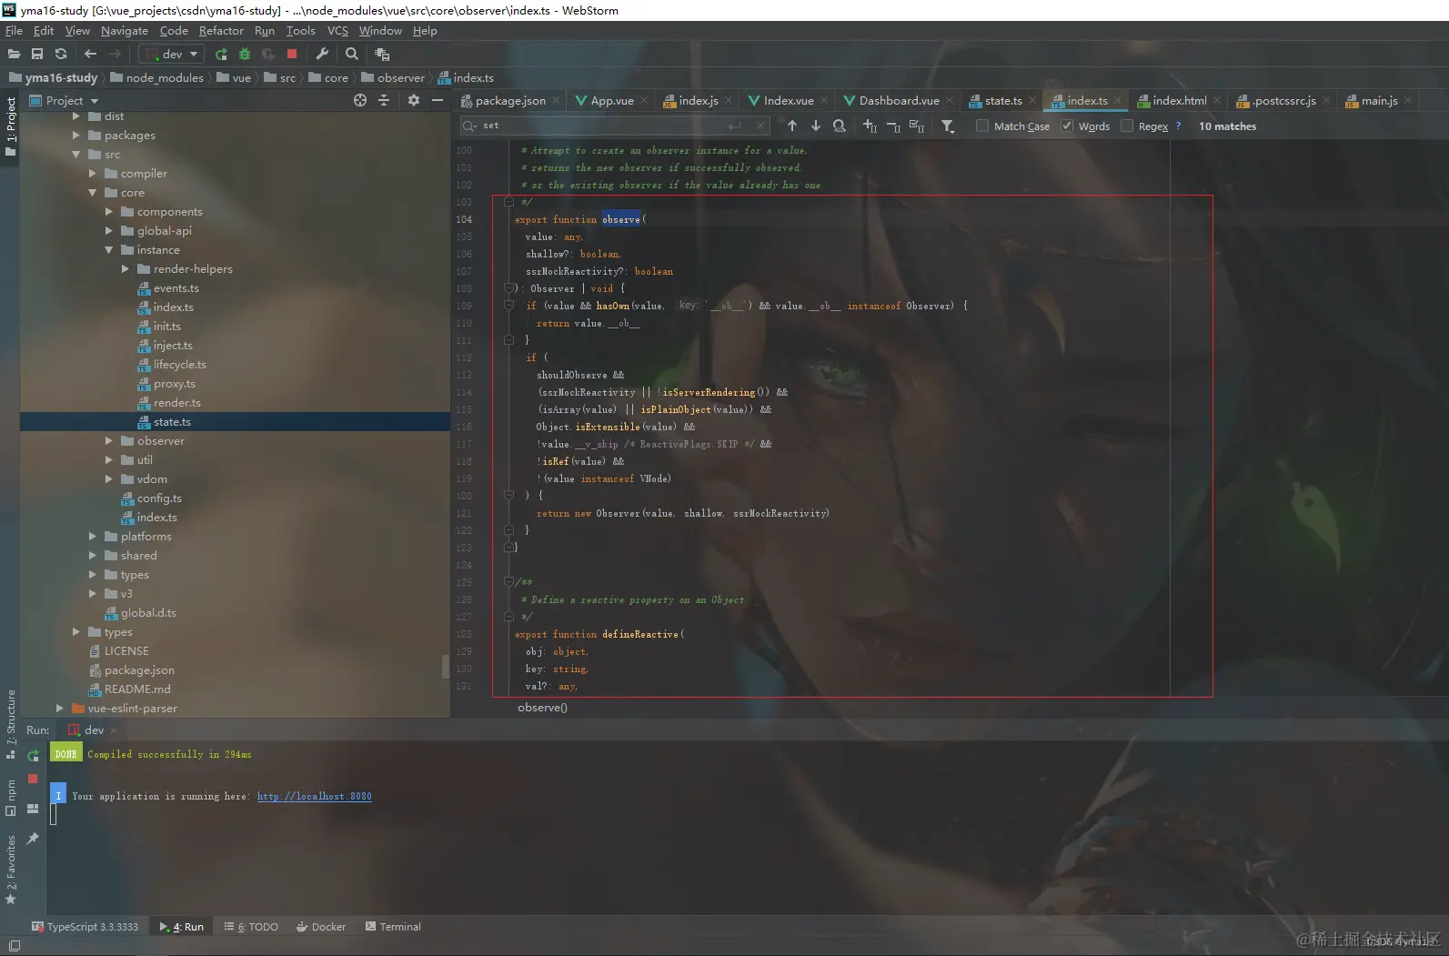Open the 6: TODO tool window
The height and width of the screenshot is (956, 1449).
(251, 927)
